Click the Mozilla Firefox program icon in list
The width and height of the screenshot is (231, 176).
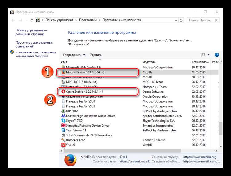pyautogui.click(x=63, y=72)
